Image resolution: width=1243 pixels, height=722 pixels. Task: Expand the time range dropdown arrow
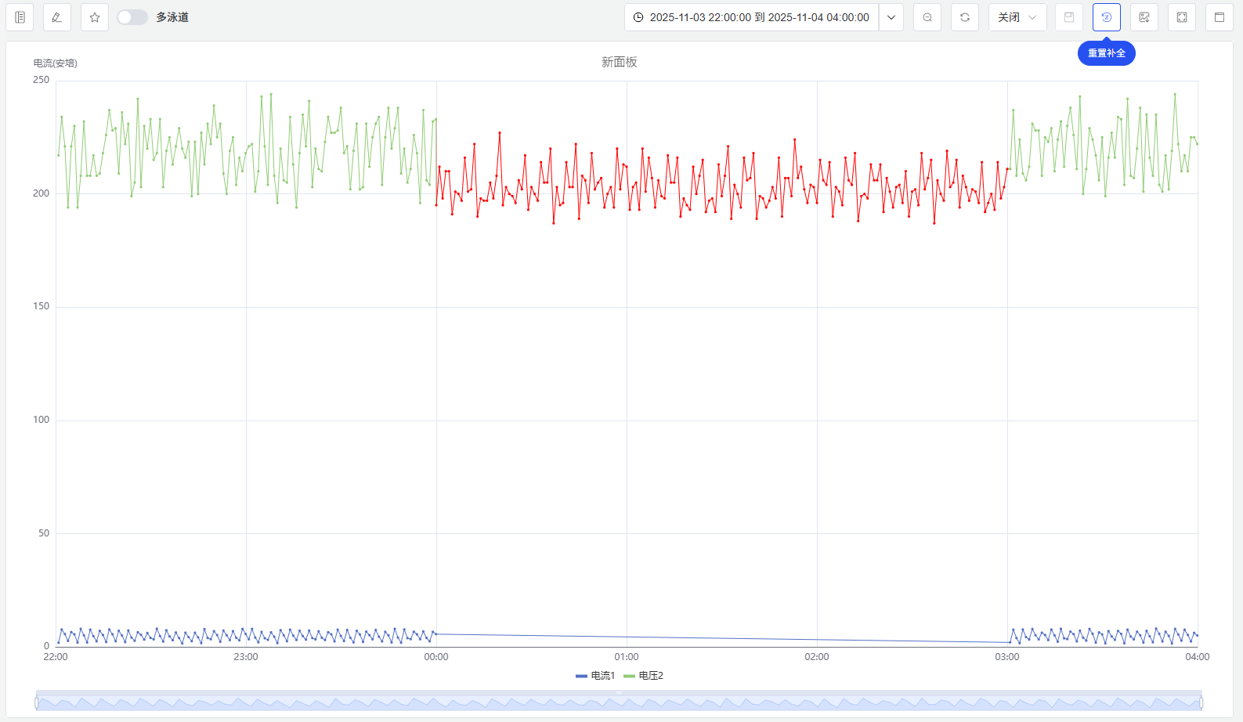tap(891, 17)
